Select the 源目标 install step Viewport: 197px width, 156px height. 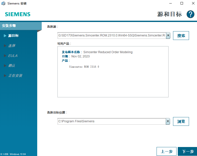(13, 36)
